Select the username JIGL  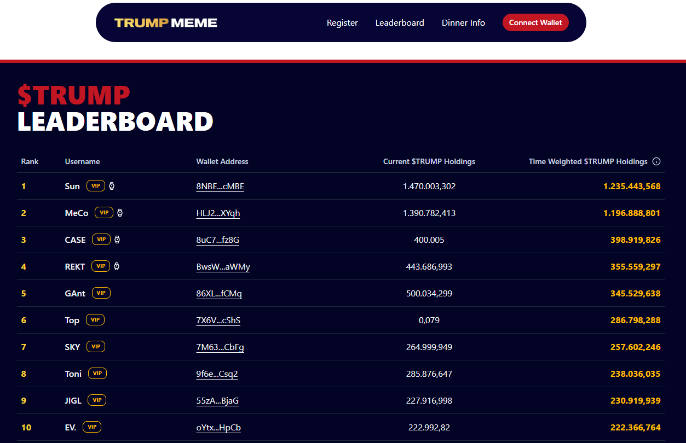point(73,400)
